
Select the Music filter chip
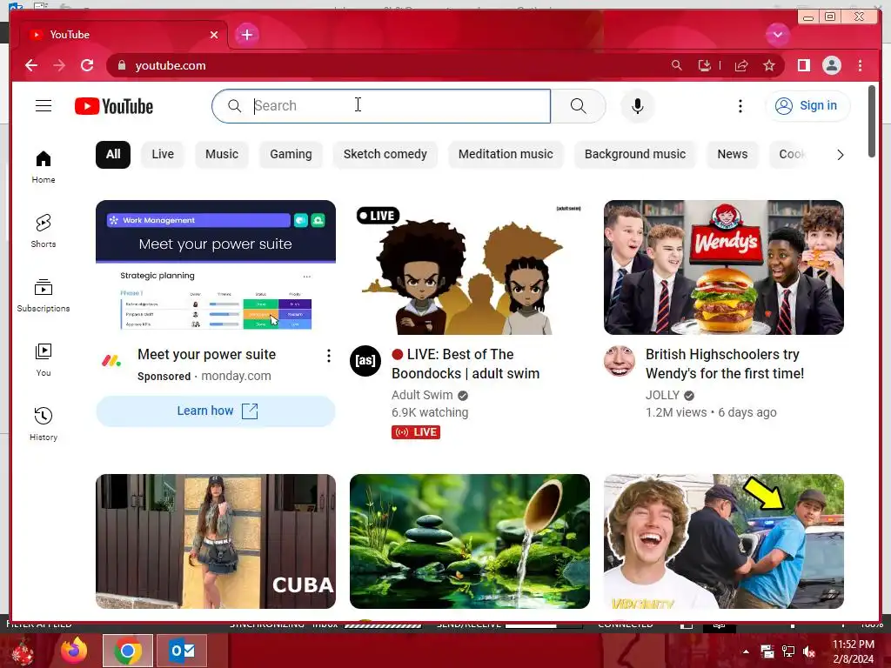point(222,155)
